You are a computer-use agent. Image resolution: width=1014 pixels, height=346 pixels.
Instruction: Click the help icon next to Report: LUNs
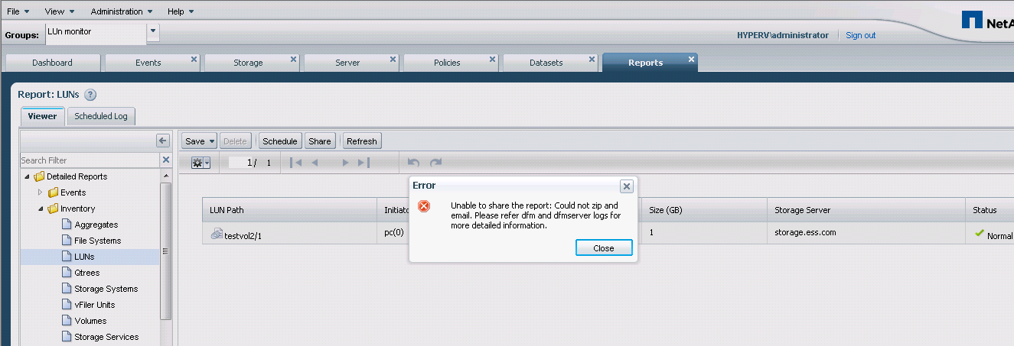pyautogui.click(x=90, y=95)
